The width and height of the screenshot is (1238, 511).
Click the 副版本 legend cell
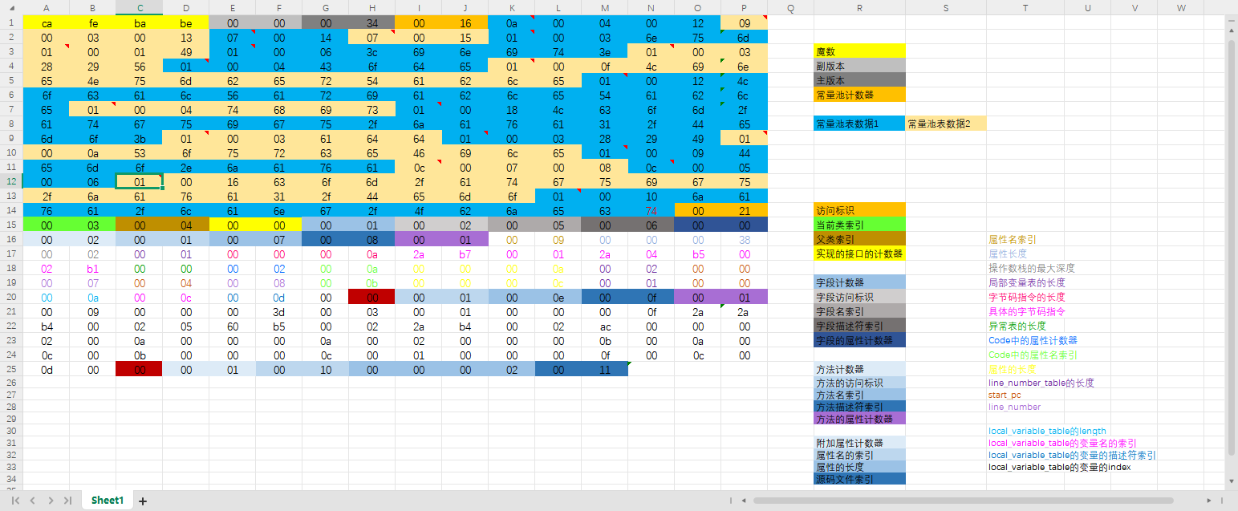[x=859, y=67]
